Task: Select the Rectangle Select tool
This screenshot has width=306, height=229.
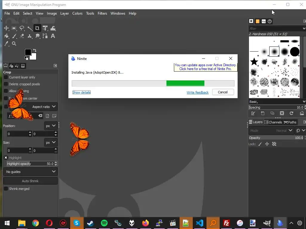Action: [14, 28]
